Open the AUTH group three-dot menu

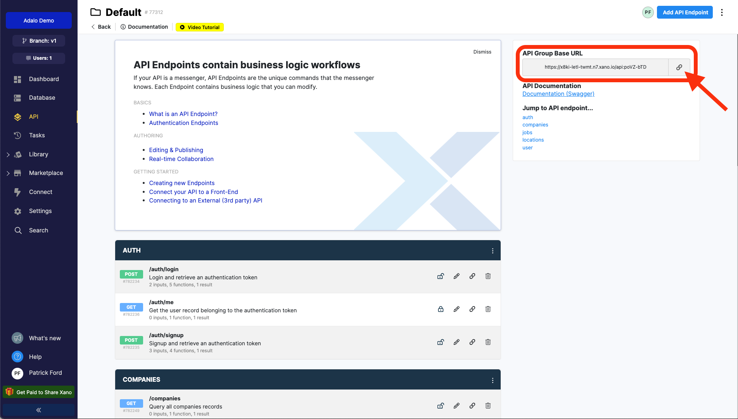point(493,251)
